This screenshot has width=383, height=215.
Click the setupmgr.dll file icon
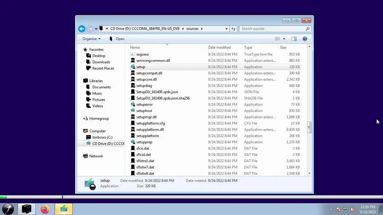coord(133,117)
